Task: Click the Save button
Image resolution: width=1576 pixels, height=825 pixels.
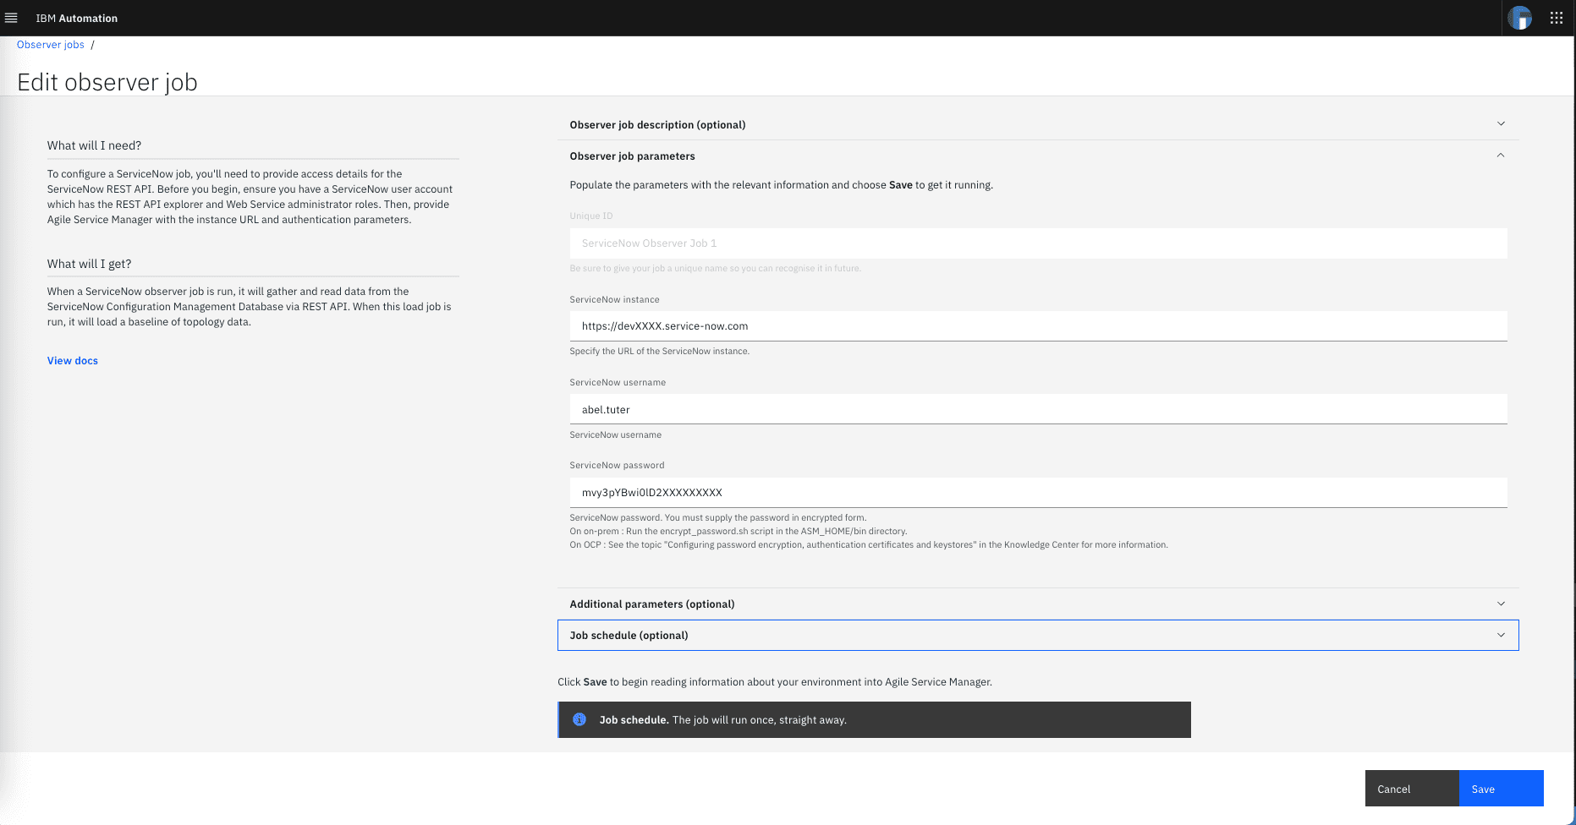Action: pyautogui.click(x=1501, y=789)
